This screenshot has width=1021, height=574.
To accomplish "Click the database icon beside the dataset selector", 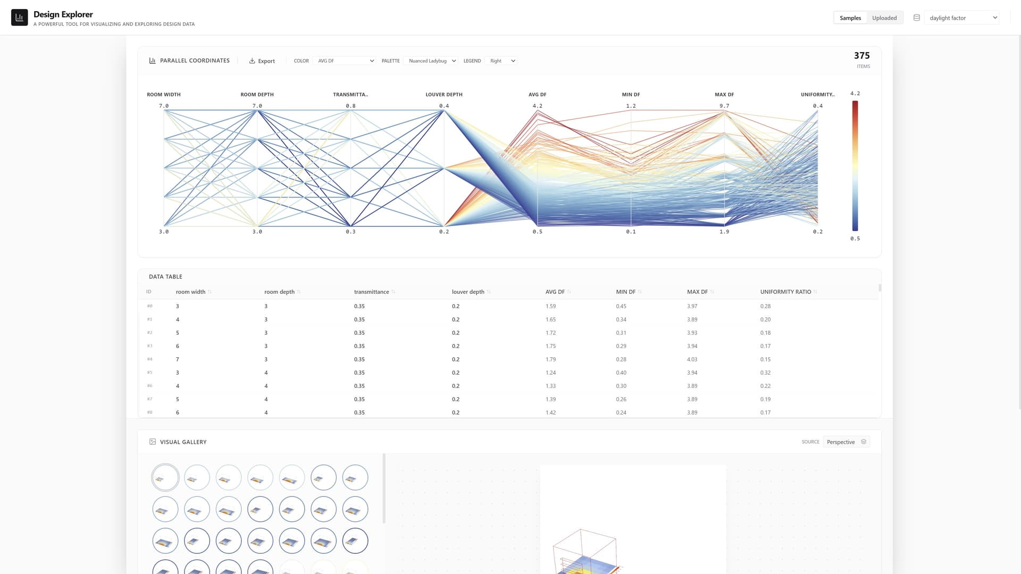I will click(916, 18).
